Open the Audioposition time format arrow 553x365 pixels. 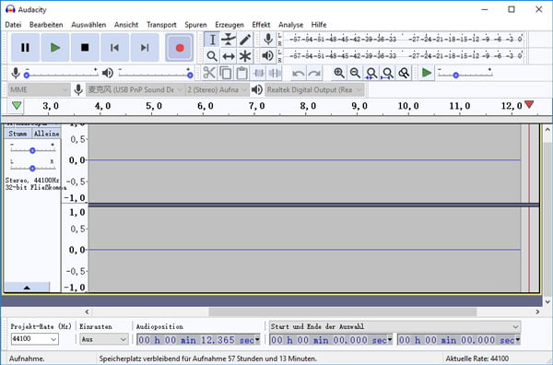pyautogui.click(x=257, y=340)
